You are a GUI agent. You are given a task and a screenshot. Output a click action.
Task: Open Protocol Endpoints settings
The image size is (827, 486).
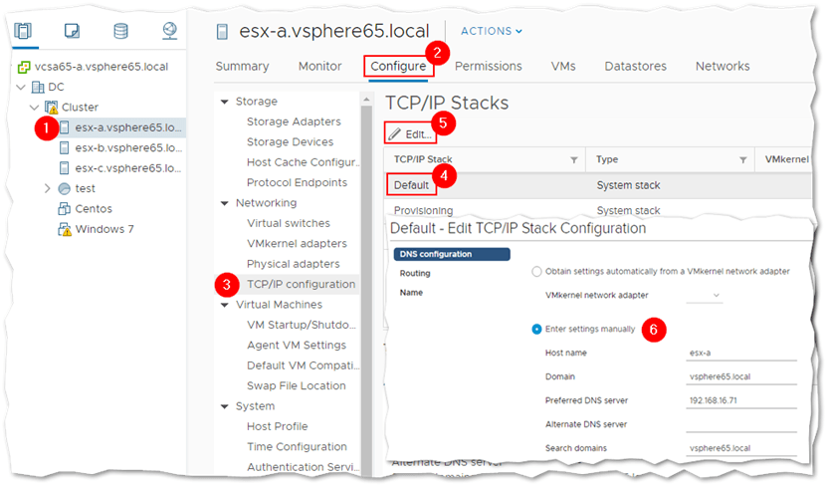click(x=297, y=182)
